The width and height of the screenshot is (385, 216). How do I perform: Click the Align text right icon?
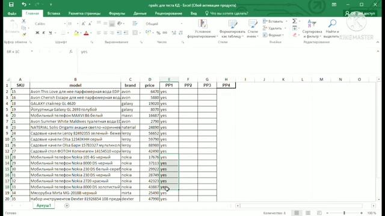[112, 32]
